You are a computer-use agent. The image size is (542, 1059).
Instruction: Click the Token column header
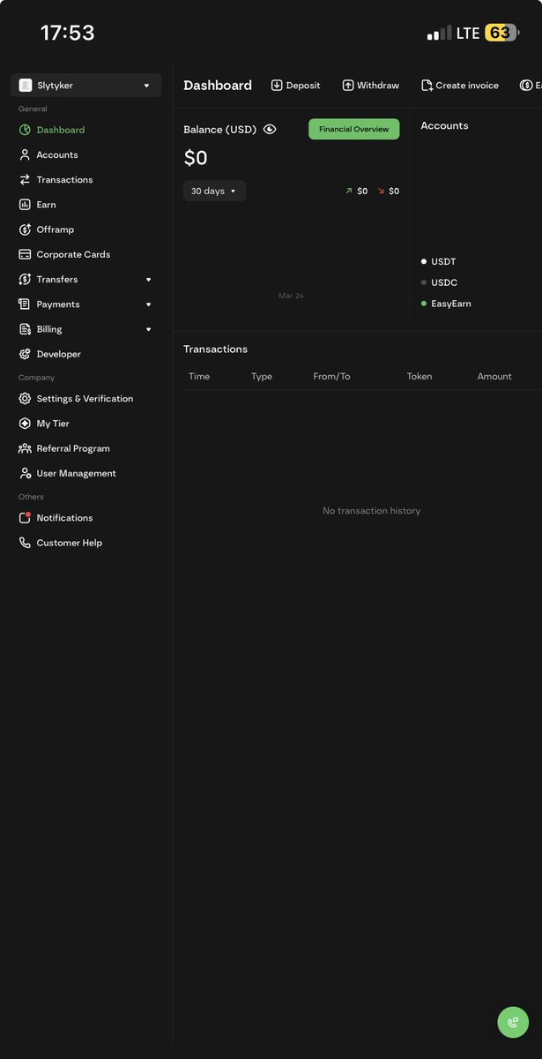[419, 376]
